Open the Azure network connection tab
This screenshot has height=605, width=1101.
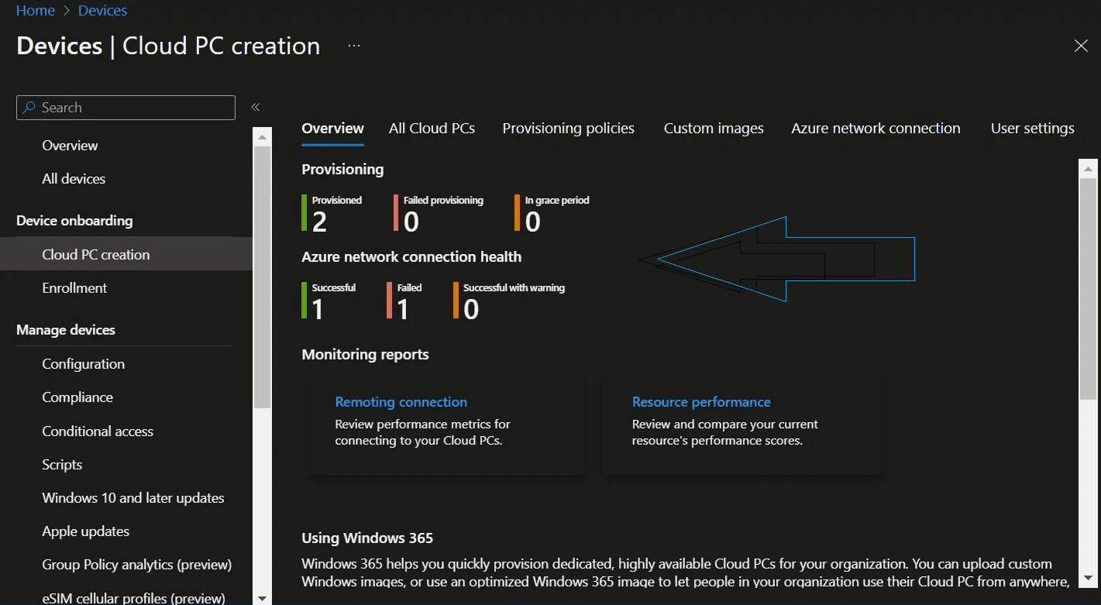point(876,128)
